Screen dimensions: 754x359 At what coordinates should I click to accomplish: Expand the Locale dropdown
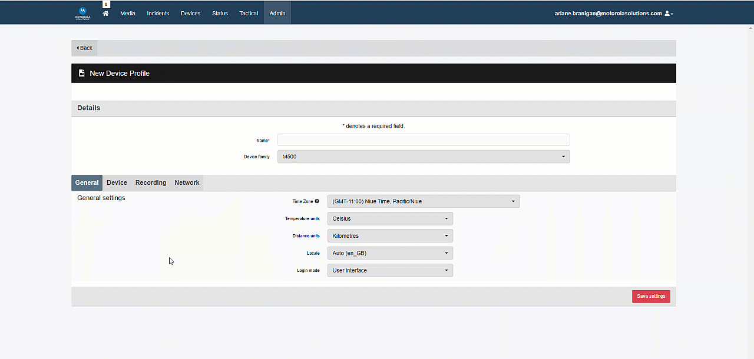pyautogui.click(x=390, y=253)
